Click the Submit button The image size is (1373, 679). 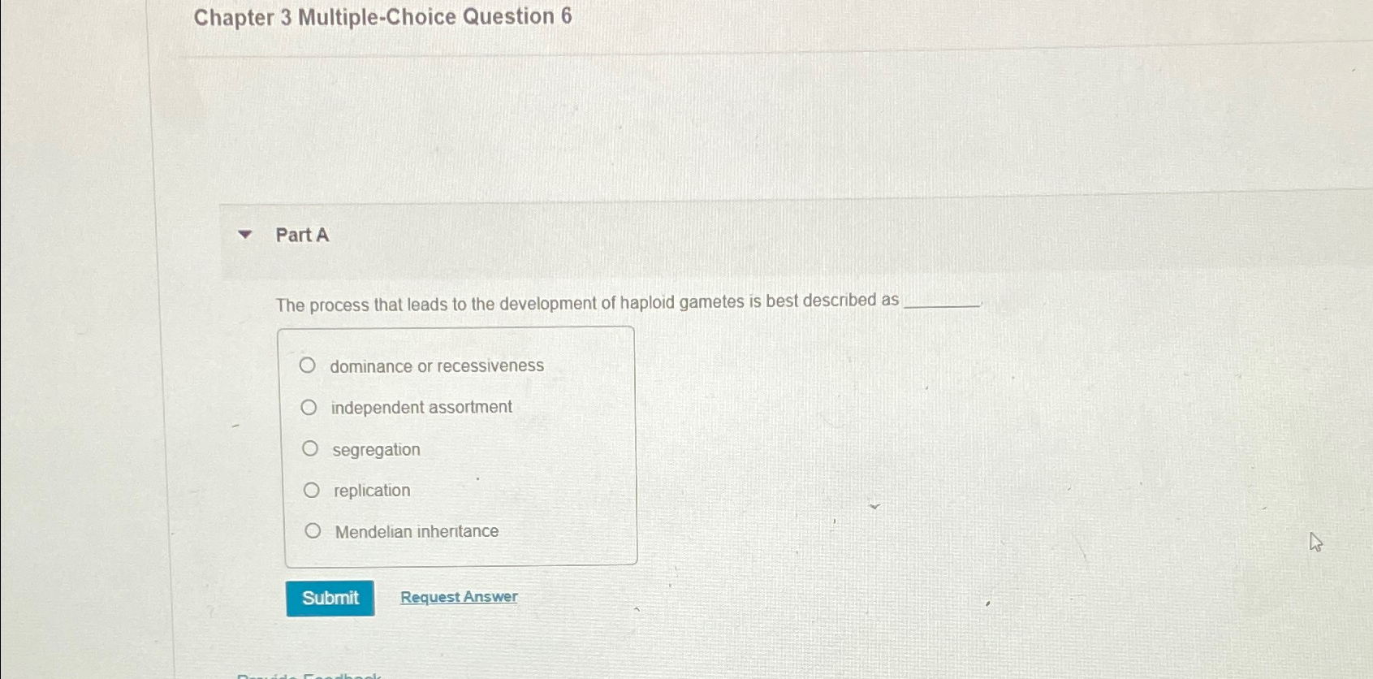(x=330, y=597)
